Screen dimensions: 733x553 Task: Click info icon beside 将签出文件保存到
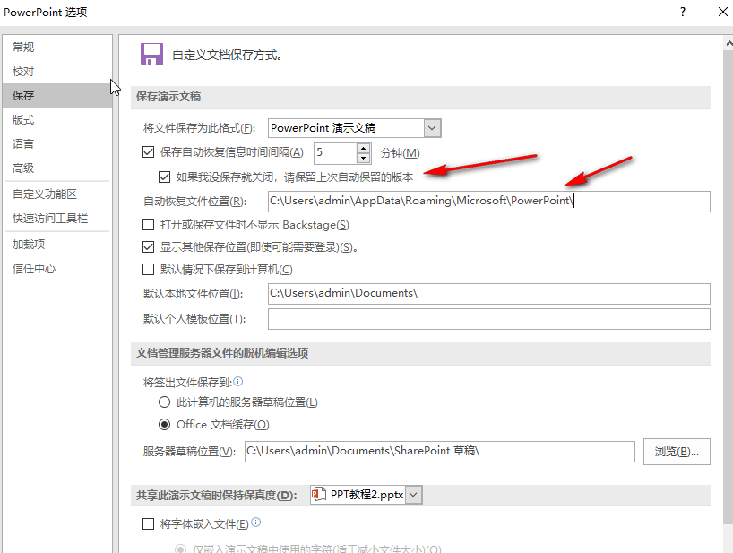(x=237, y=381)
